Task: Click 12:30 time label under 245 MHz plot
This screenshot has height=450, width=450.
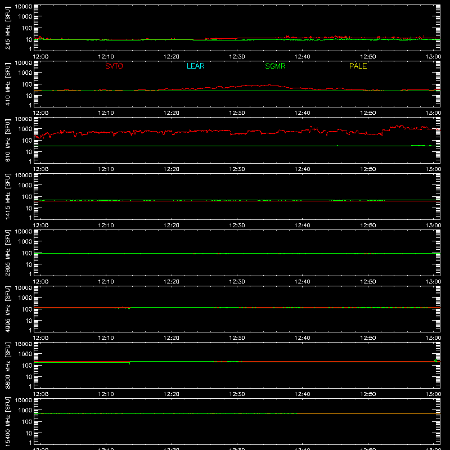Action: pos(237,57)
